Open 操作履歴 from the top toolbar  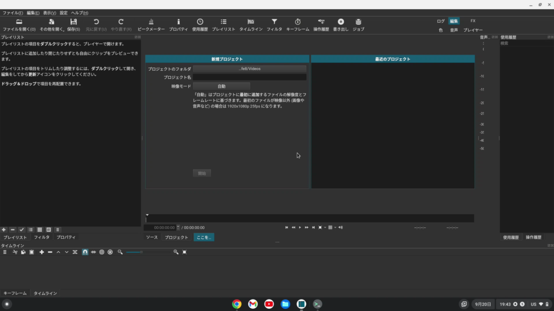(x=321, y=25)
